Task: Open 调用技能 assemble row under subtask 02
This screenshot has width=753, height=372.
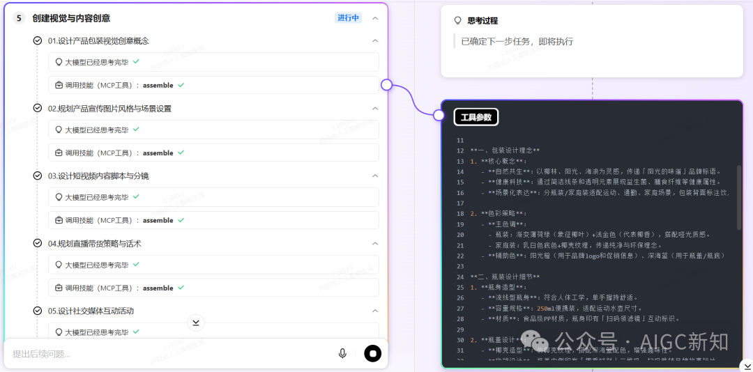Action: tap(214, 153)
